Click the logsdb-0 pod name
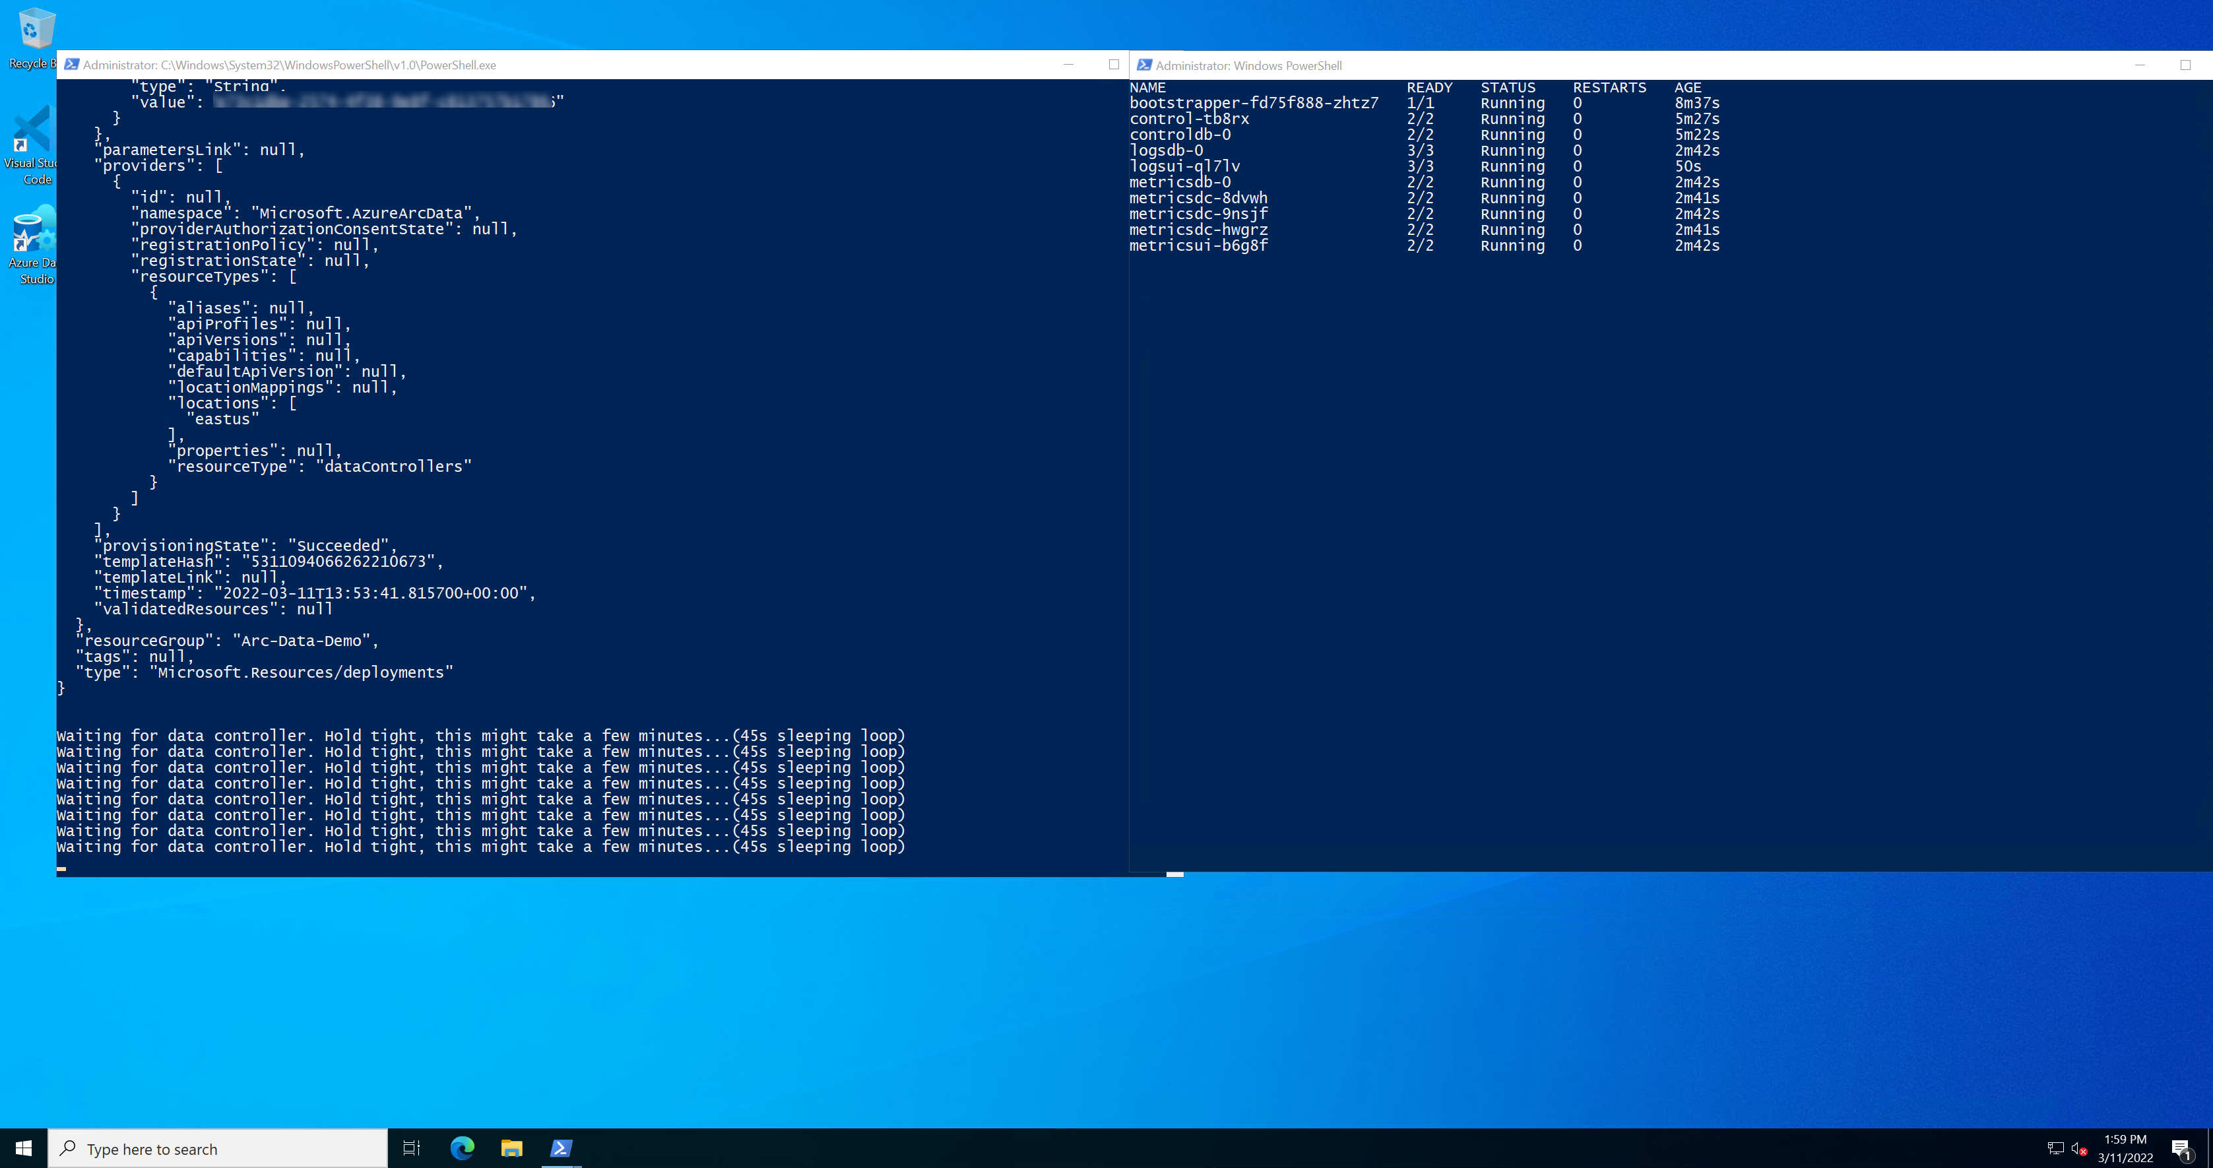 click(x=1166, y=150)
